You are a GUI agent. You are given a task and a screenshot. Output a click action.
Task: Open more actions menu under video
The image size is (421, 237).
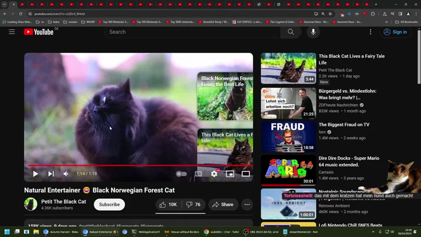(247, 205)
